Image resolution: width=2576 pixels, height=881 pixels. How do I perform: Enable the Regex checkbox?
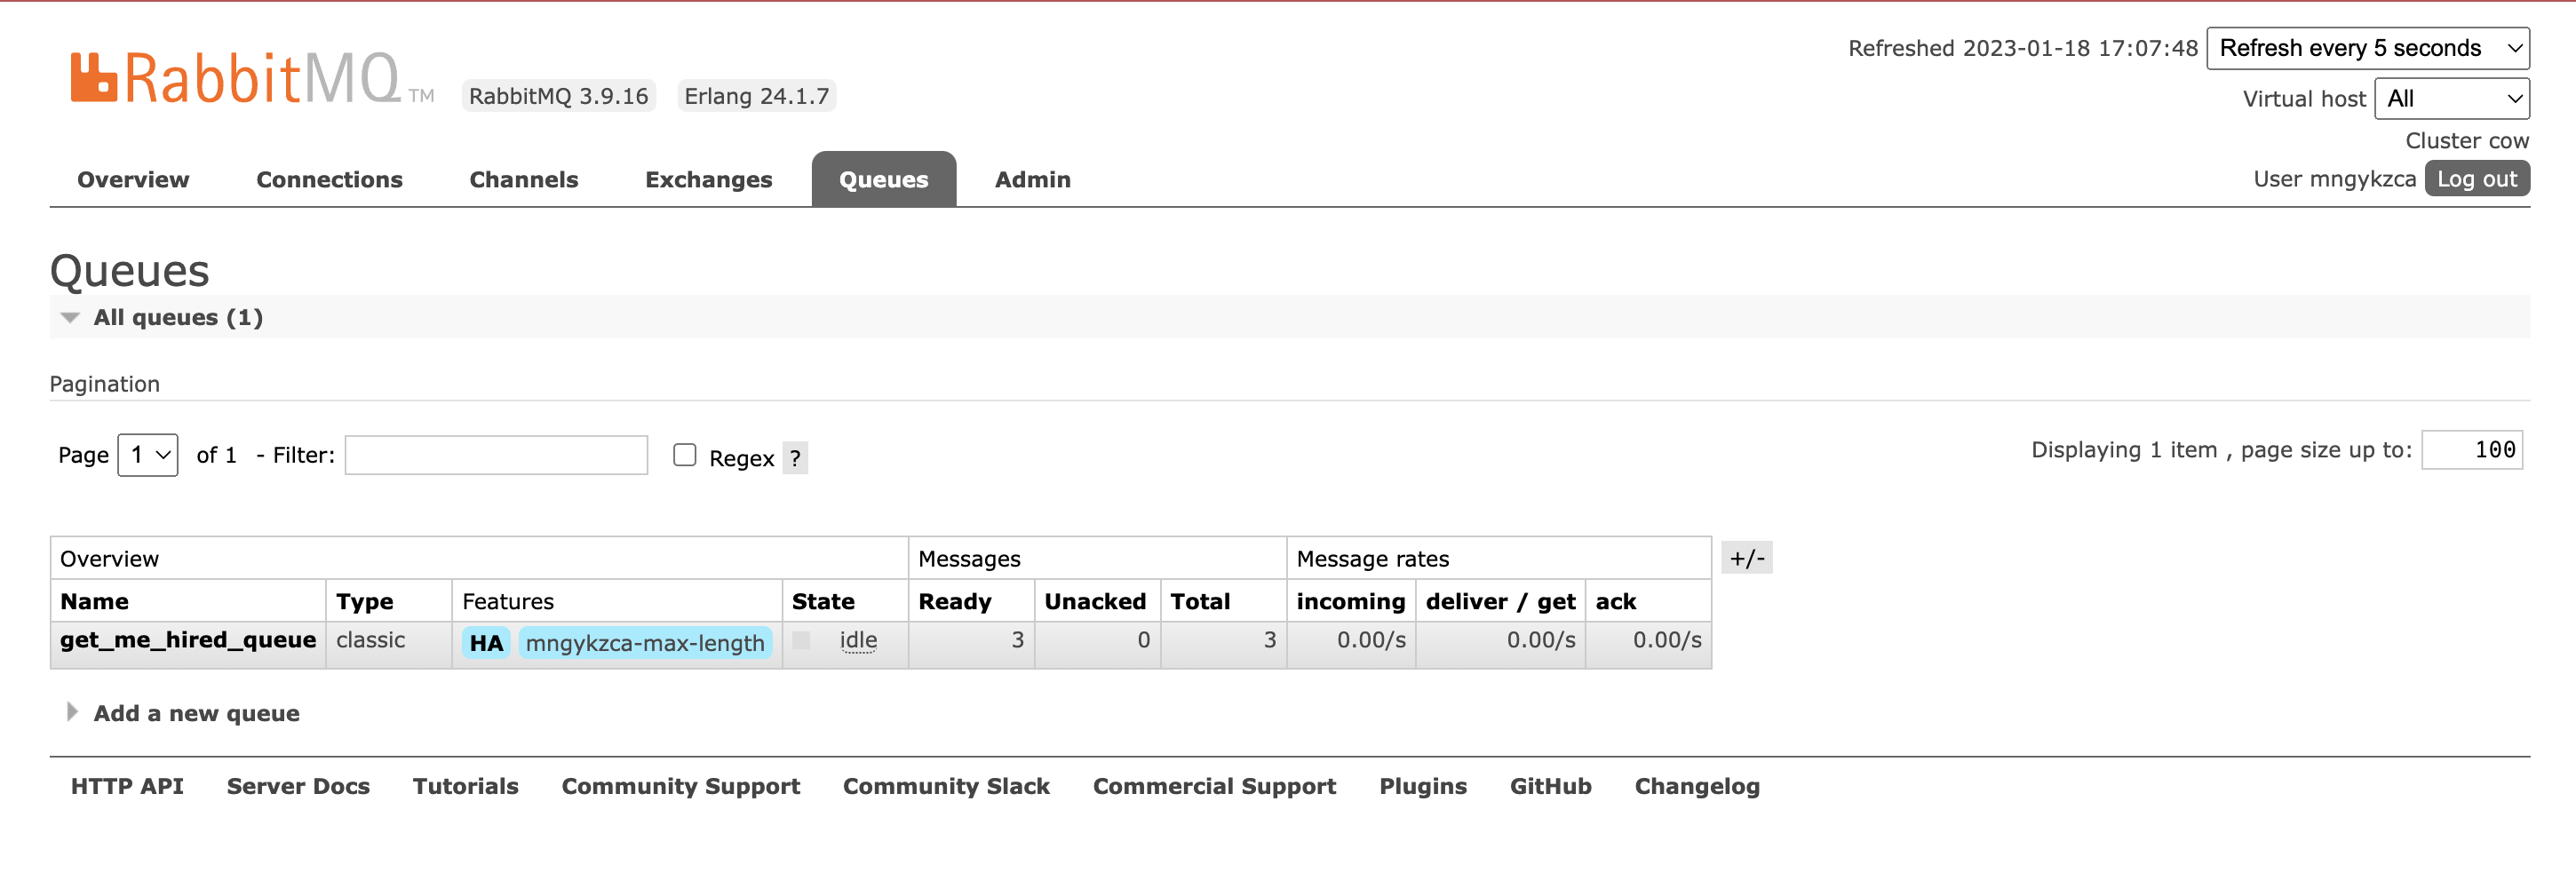[684, 455]
